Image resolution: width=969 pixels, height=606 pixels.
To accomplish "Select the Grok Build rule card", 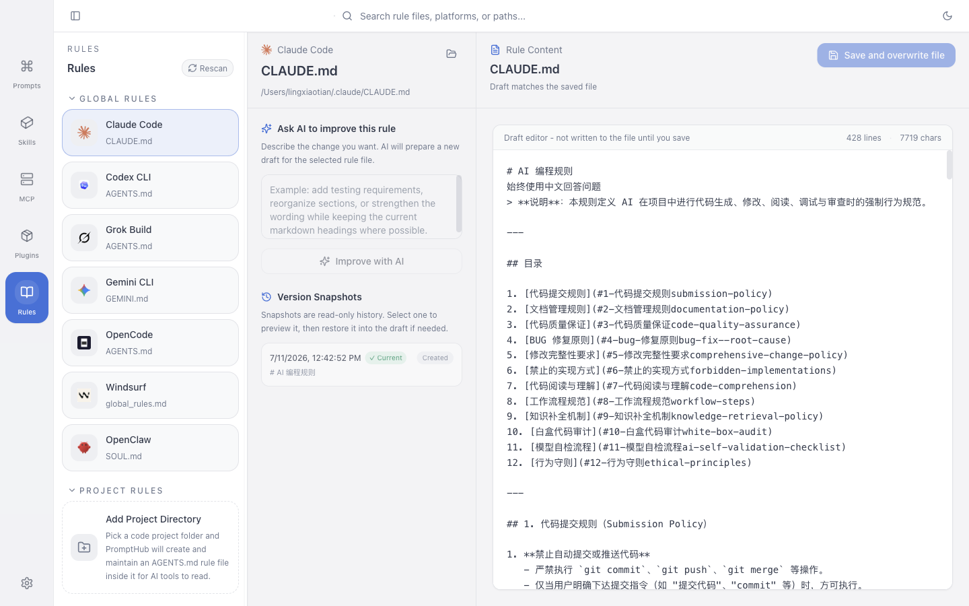I will point(150,238).
